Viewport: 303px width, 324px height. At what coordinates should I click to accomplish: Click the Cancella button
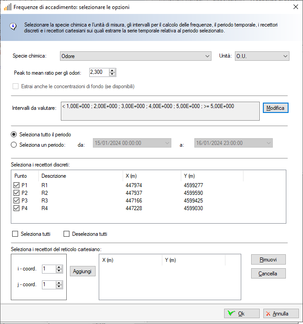[269, 274]
